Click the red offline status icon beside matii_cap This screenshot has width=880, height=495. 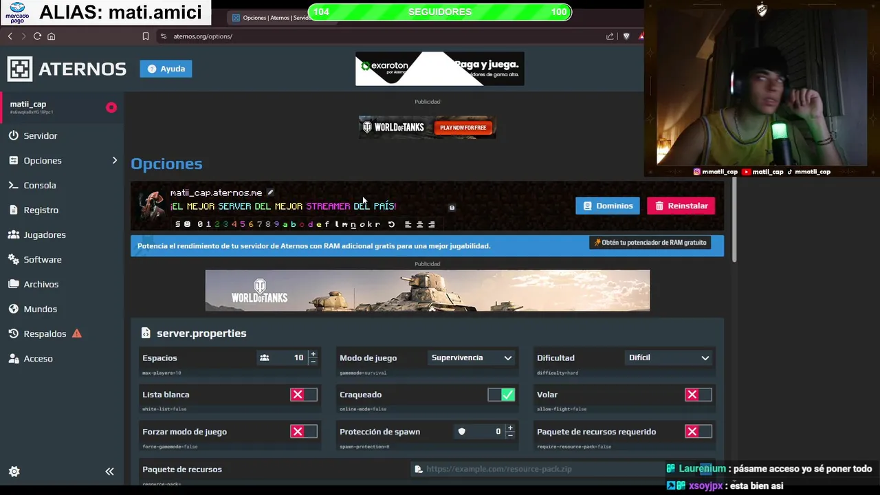[111, 107]
